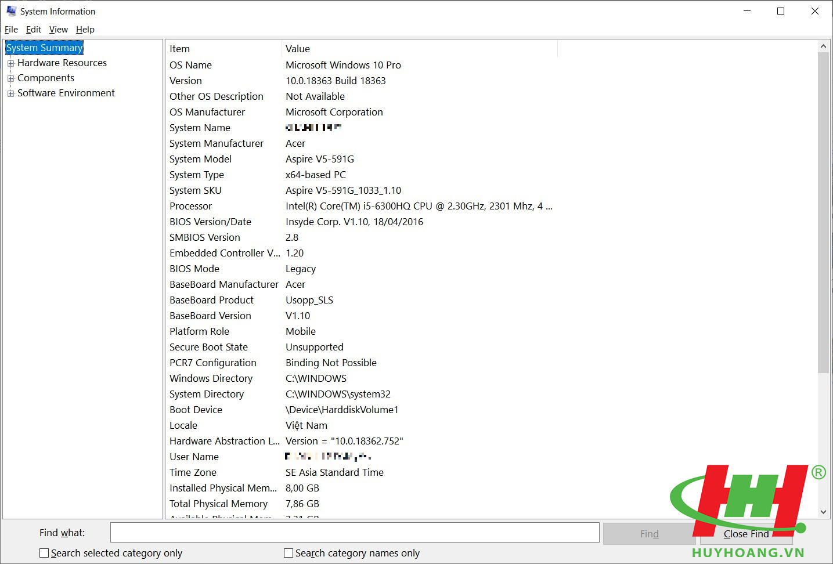Click the Binding Not Possible value

[331, 363]
